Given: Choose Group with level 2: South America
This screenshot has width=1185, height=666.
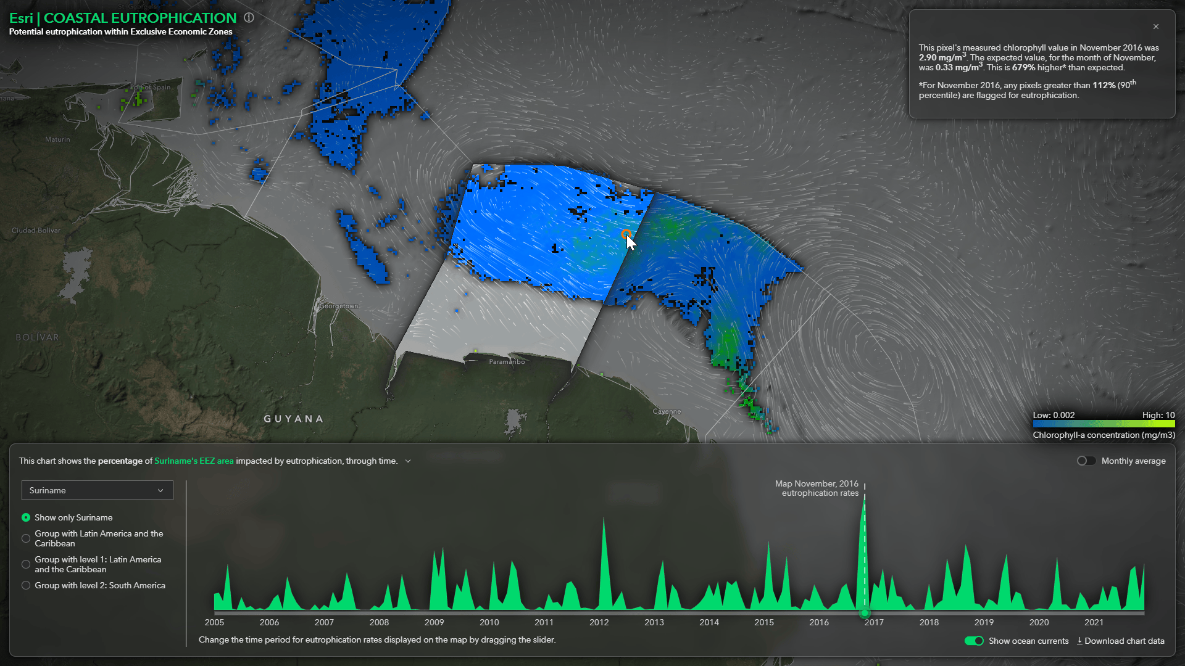Looking at the screenshot, I should coord(26,585).
